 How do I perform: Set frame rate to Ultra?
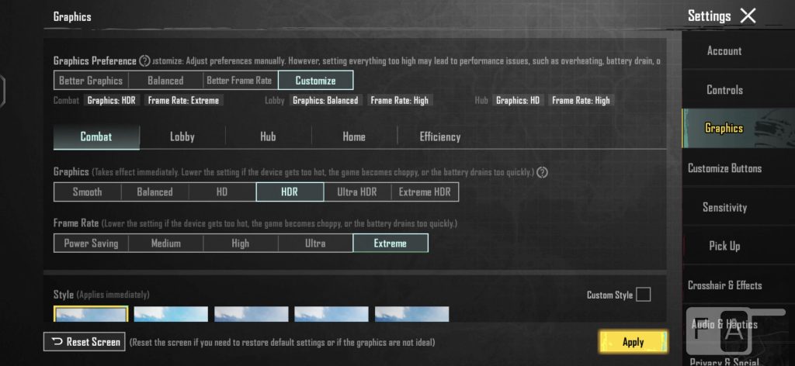pyautogui.click(x=315, y=243)
